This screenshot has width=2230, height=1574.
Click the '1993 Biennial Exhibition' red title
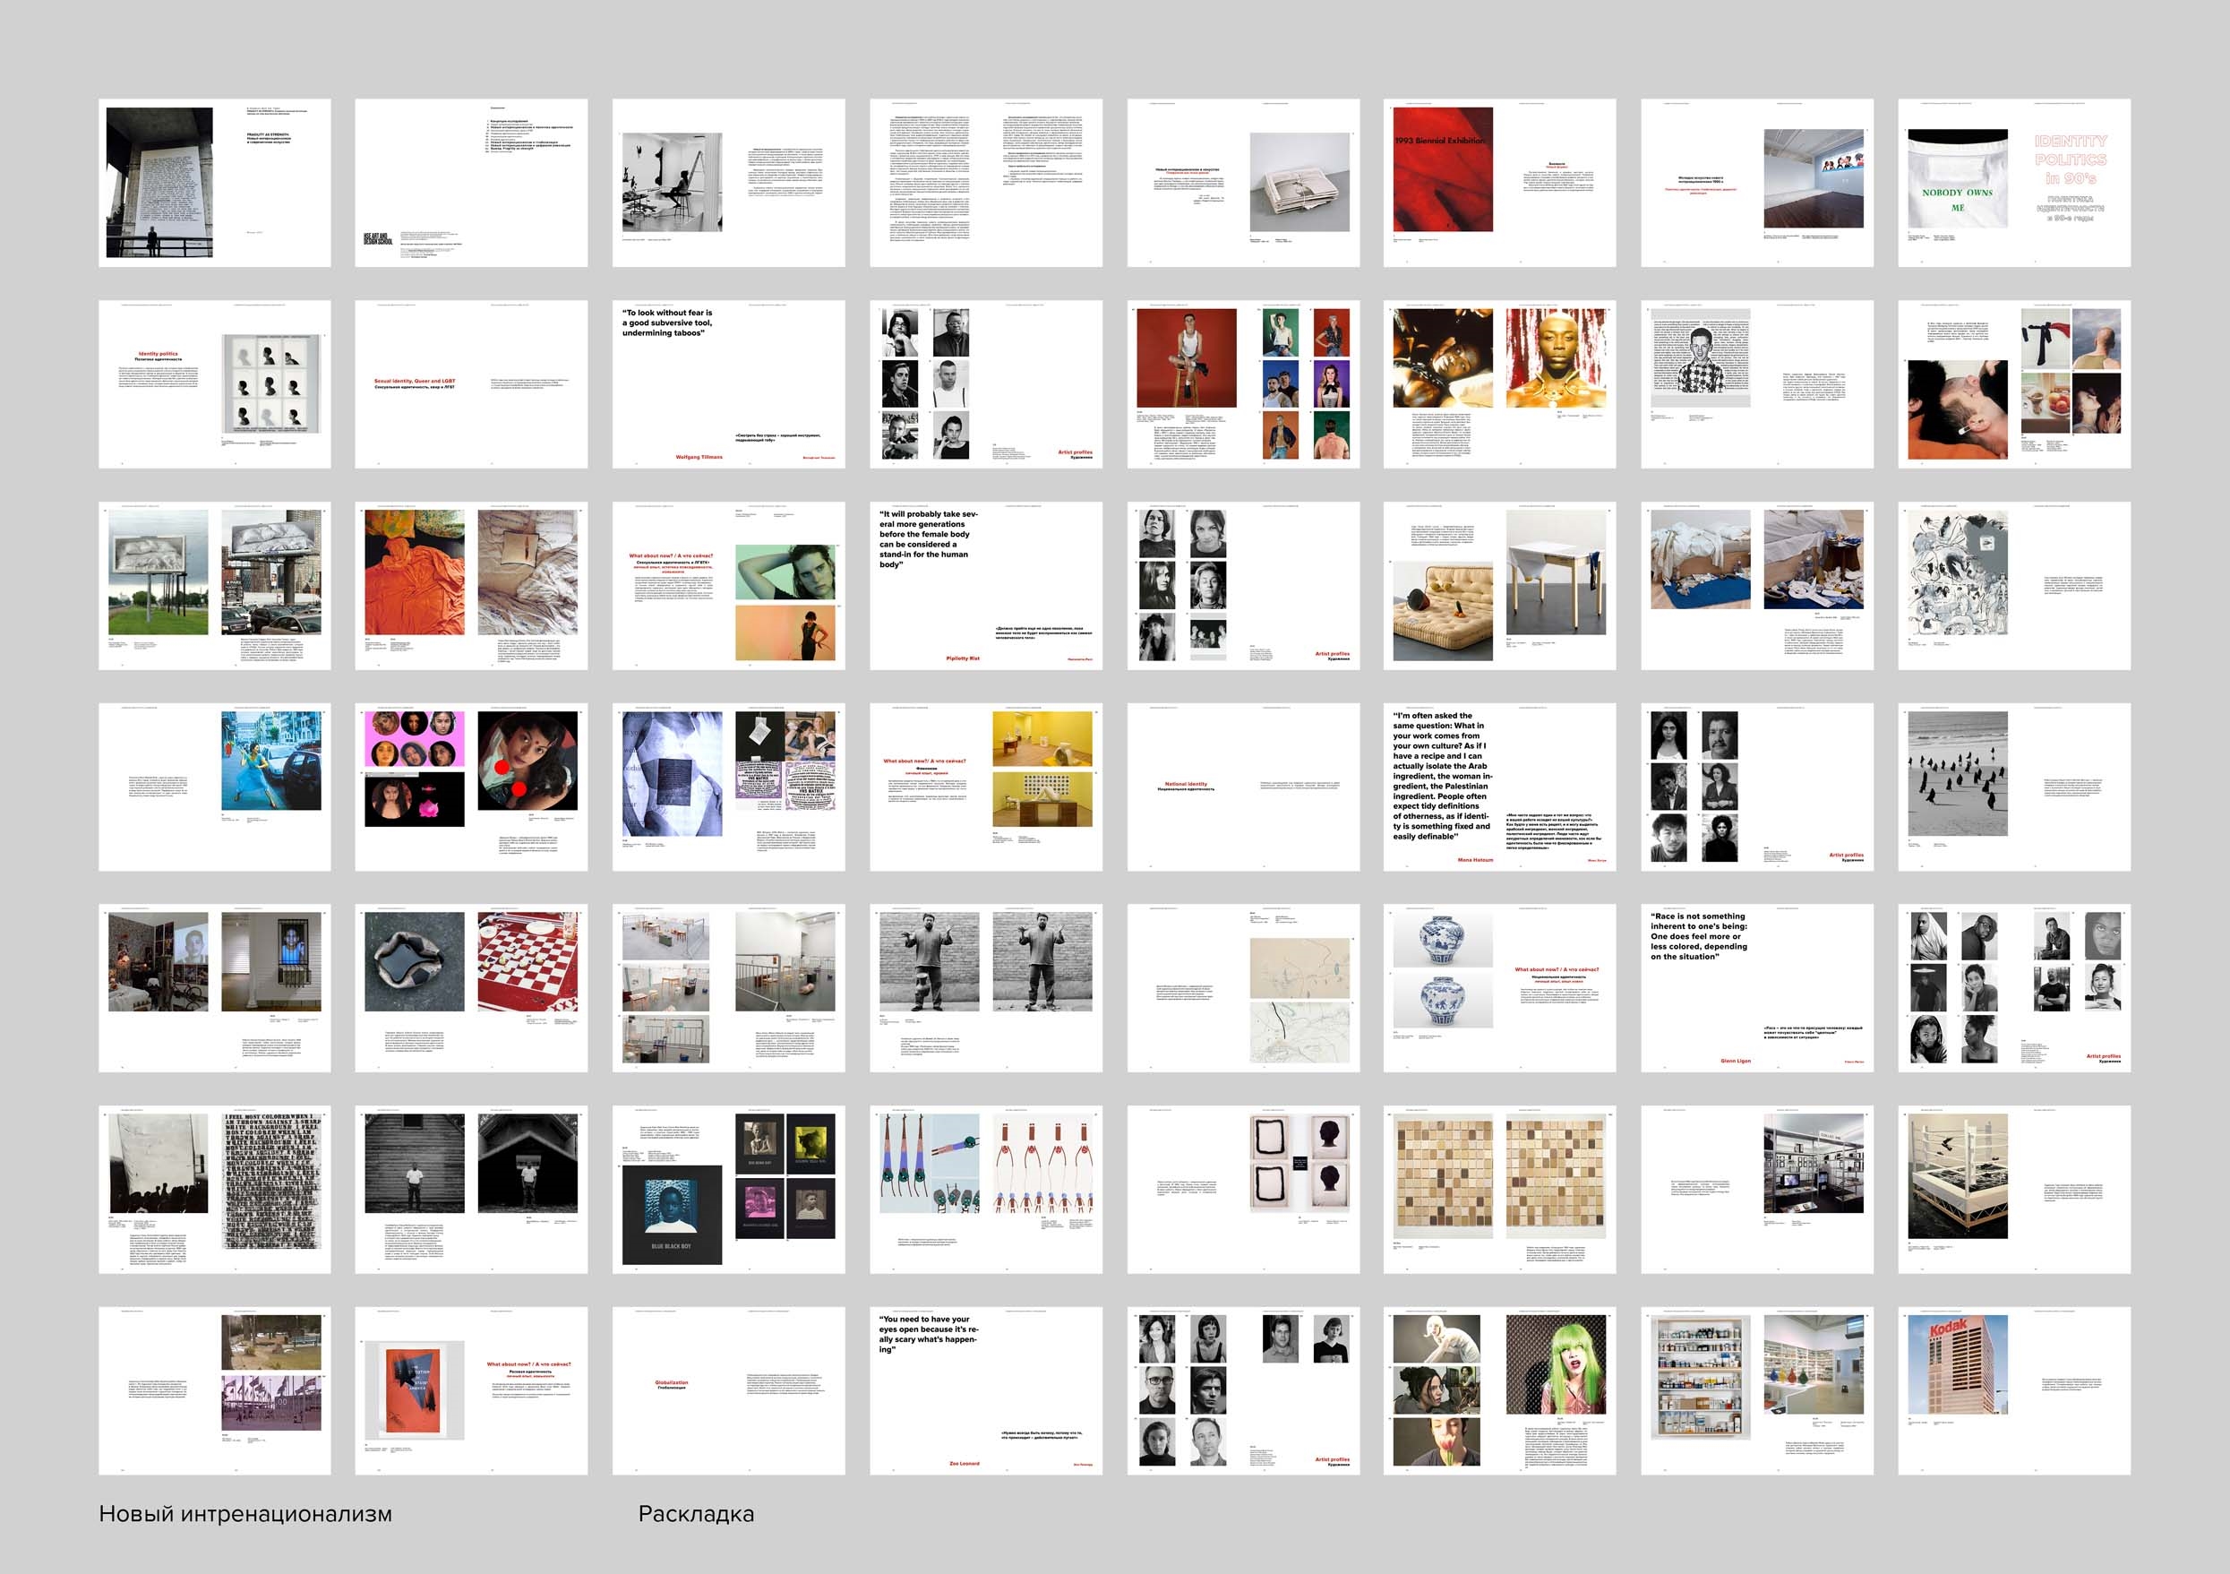[x=1440, y=141]
